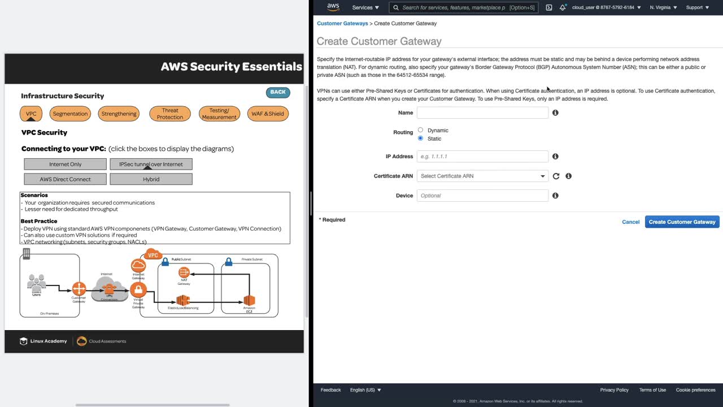
Task: Show the Internet Only diagram
Action: coord(65,164)
